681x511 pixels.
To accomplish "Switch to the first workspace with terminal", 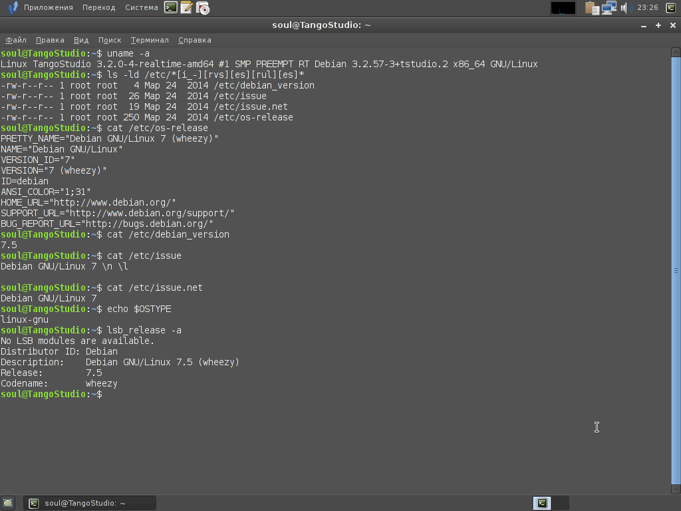I will [x=542, y=503].
